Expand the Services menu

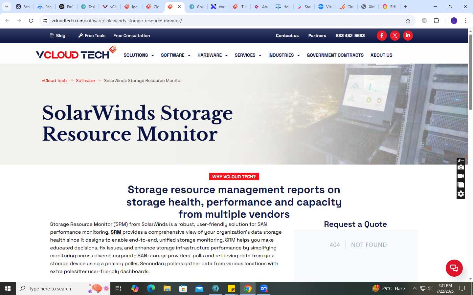(248, 55)
